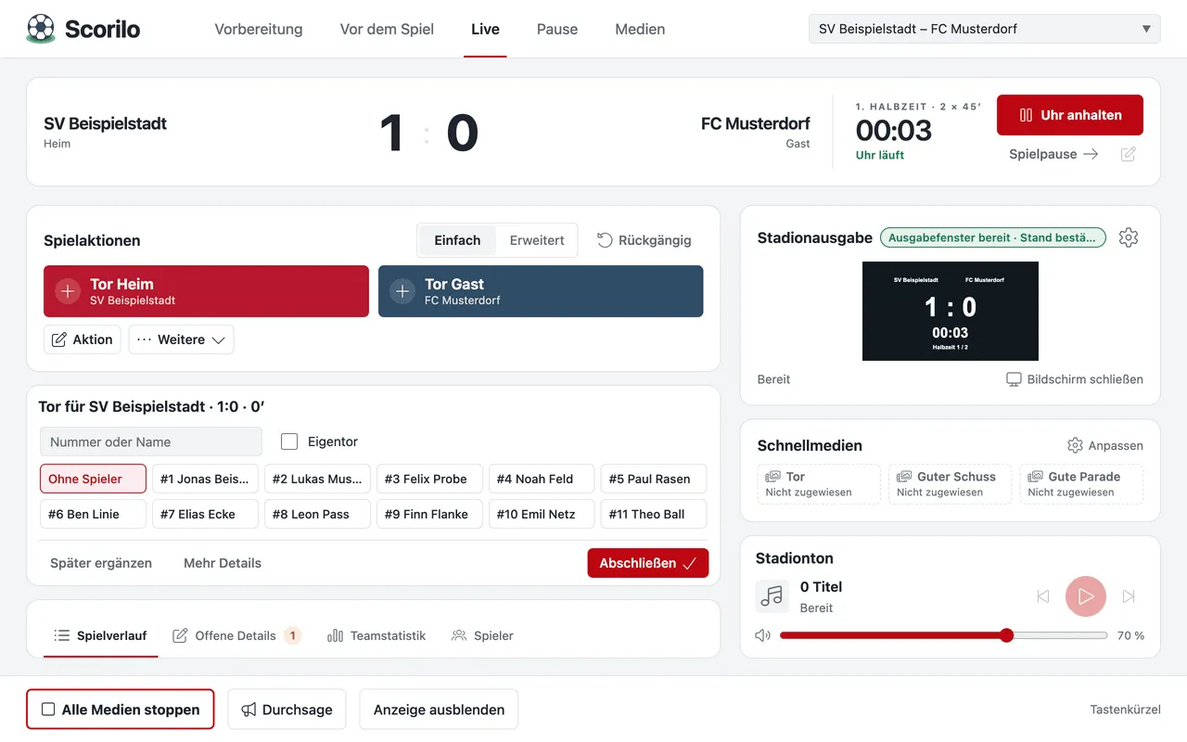This screenshot has width=1187, height=742.
Task: Click Spielpause arrow link
Action: 1053,154
